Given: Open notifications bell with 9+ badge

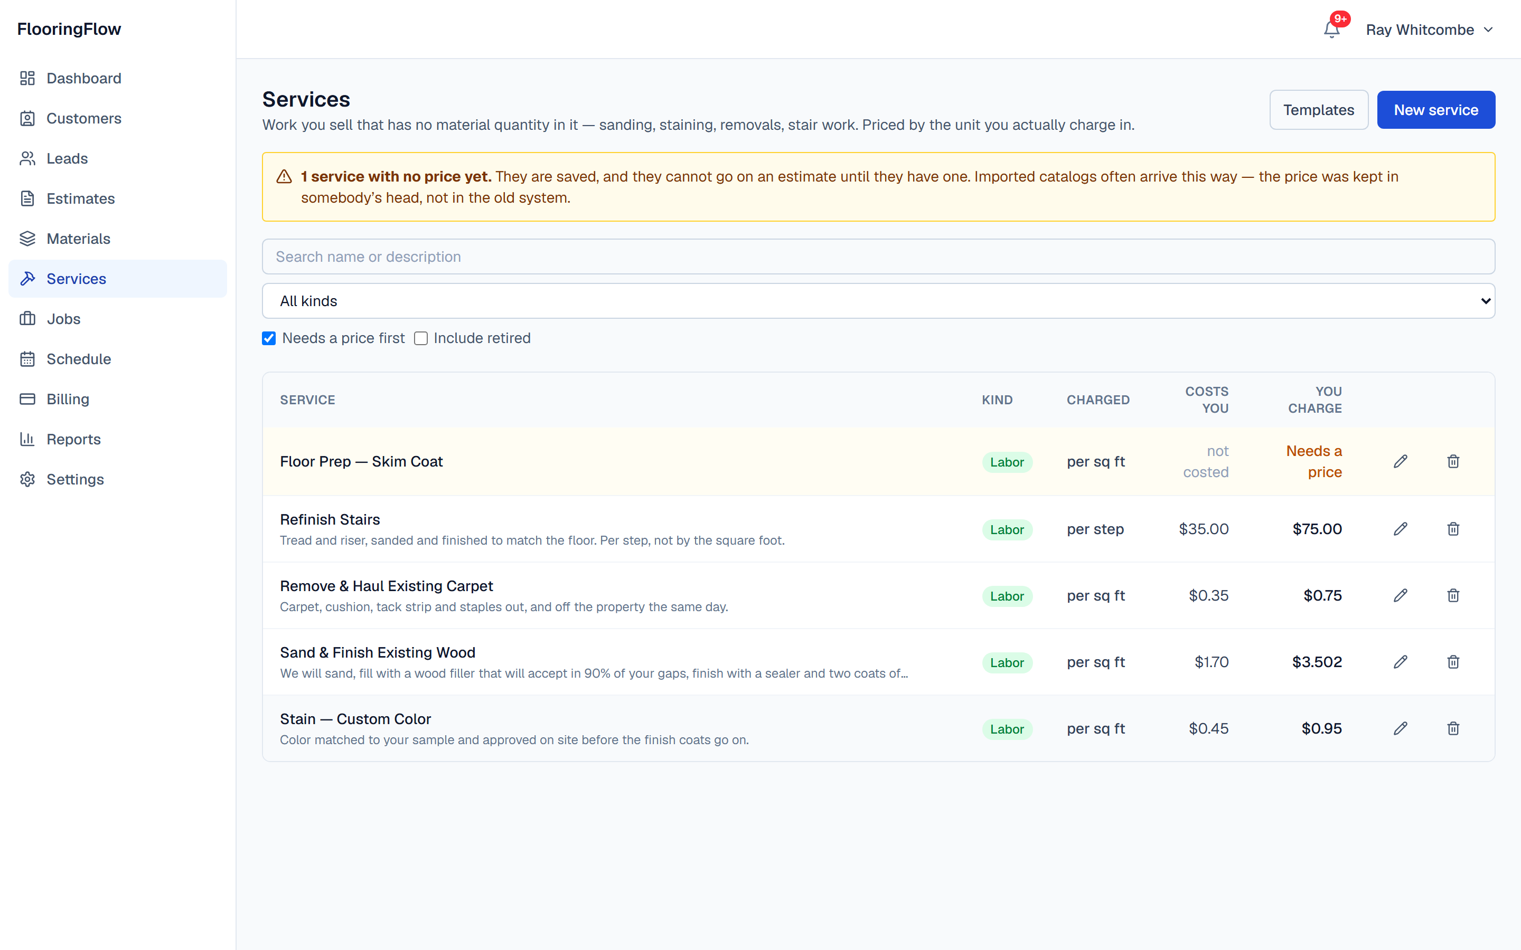Looking at the screenshot, I should (x=1332, y=30).
